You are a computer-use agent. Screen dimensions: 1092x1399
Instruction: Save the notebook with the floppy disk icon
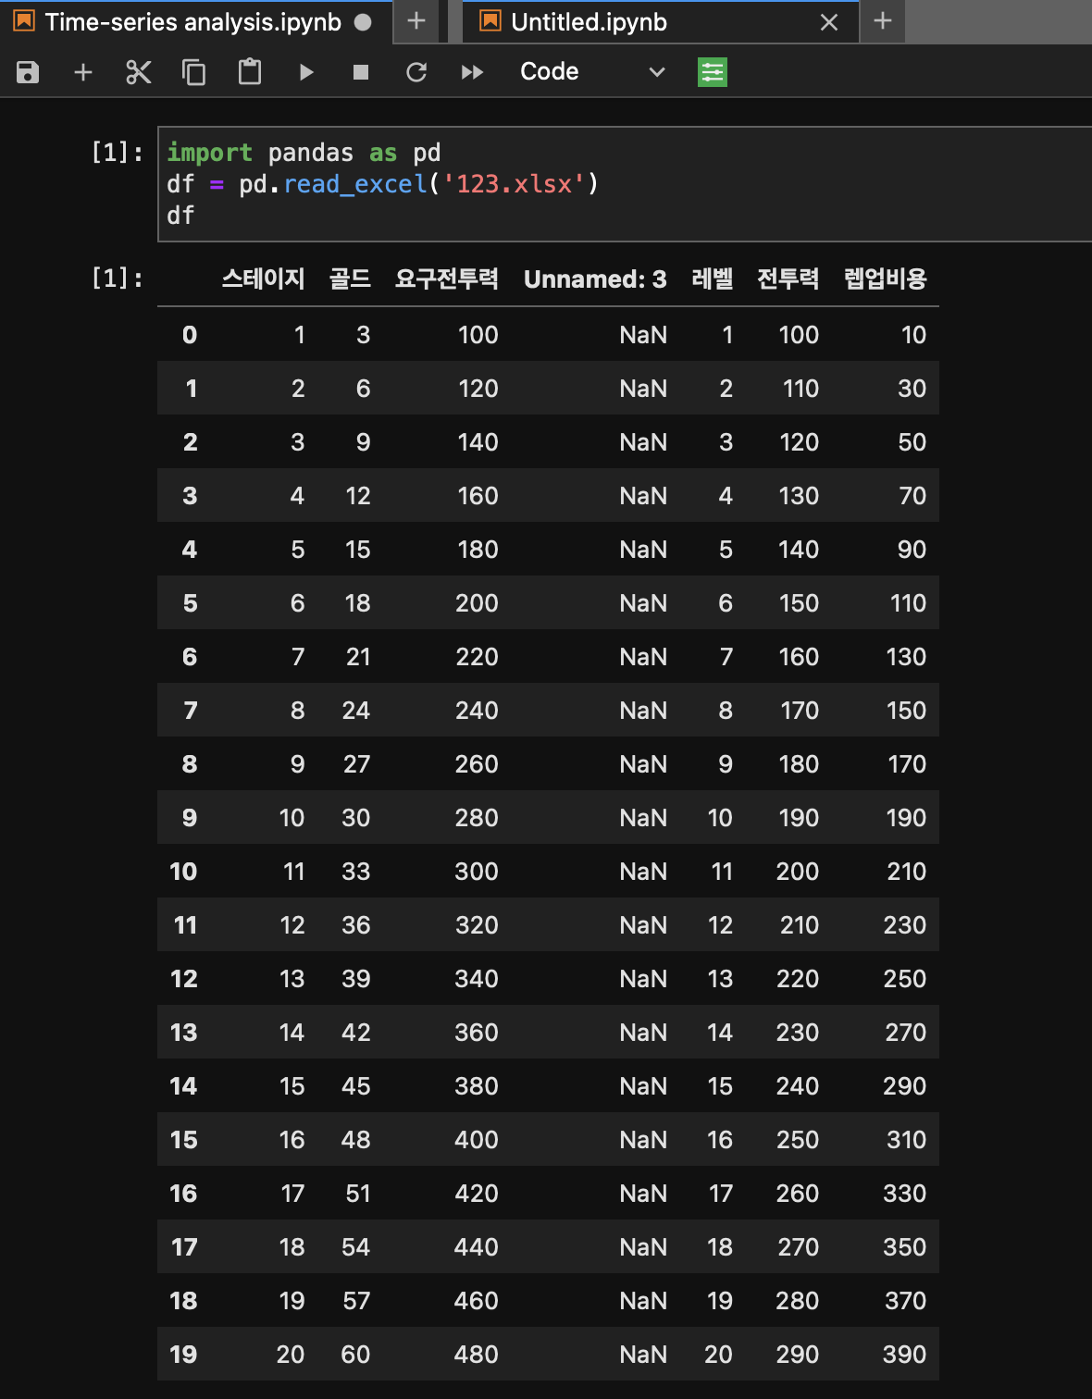pos(28,72)
